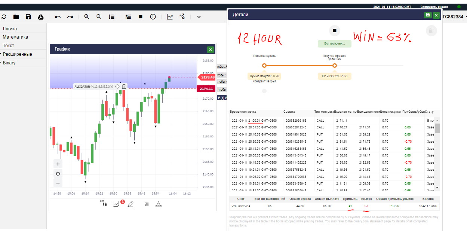Zoom out on the chart with minus button

[58, 183]
